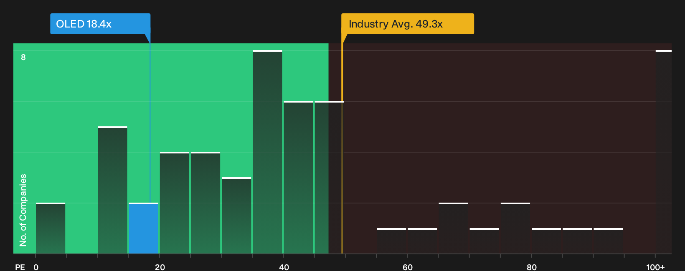
Task: Click the OLED 18.4x label
Action: point(100,24)
